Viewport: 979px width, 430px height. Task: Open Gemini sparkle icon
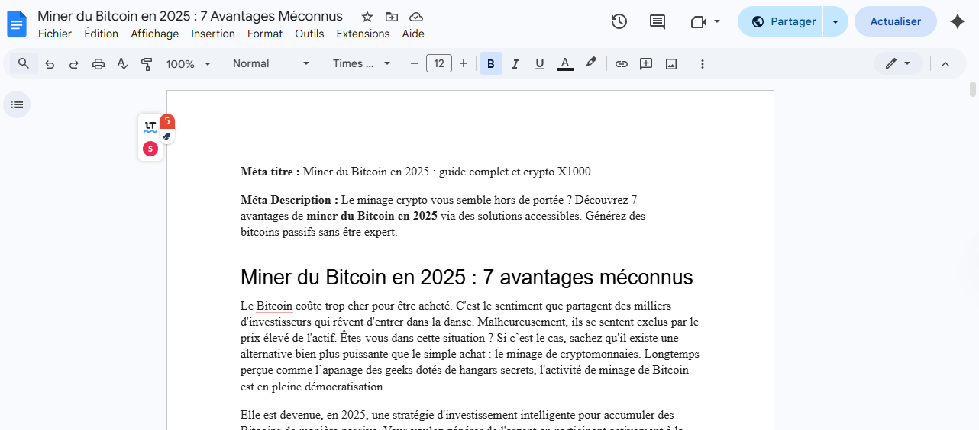pos(958,21)
